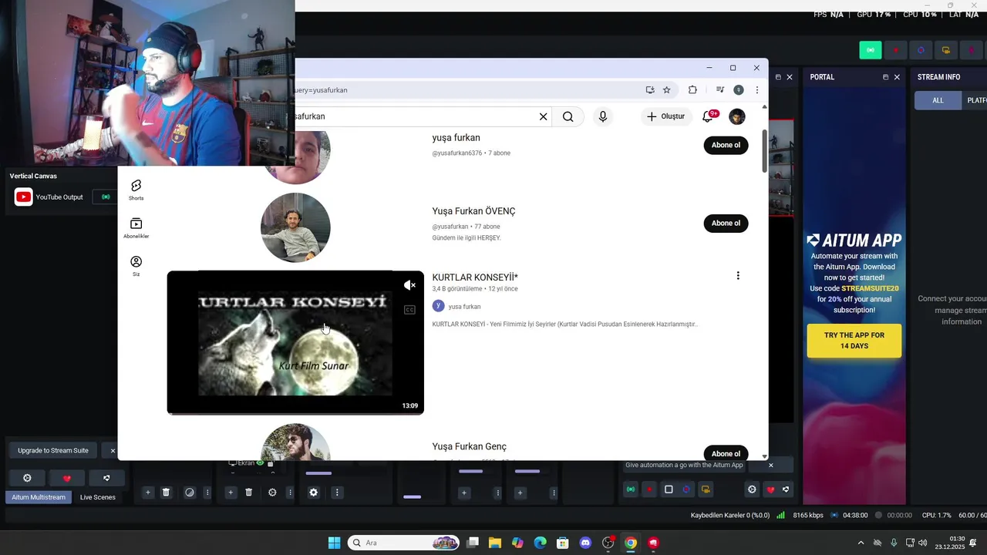This screenshot has width=987, height=555.
Task: Open the taskbar clock 01:30 23.12.2025
Action: (950, 543)
